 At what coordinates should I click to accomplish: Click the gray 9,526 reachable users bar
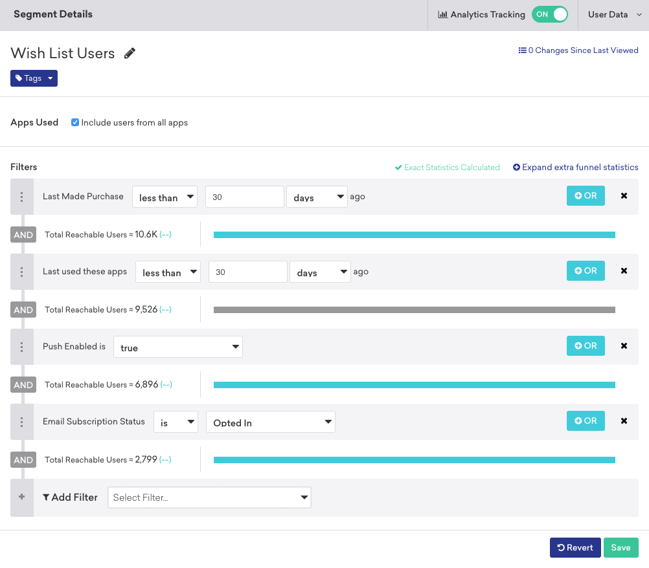pos(415,310)
